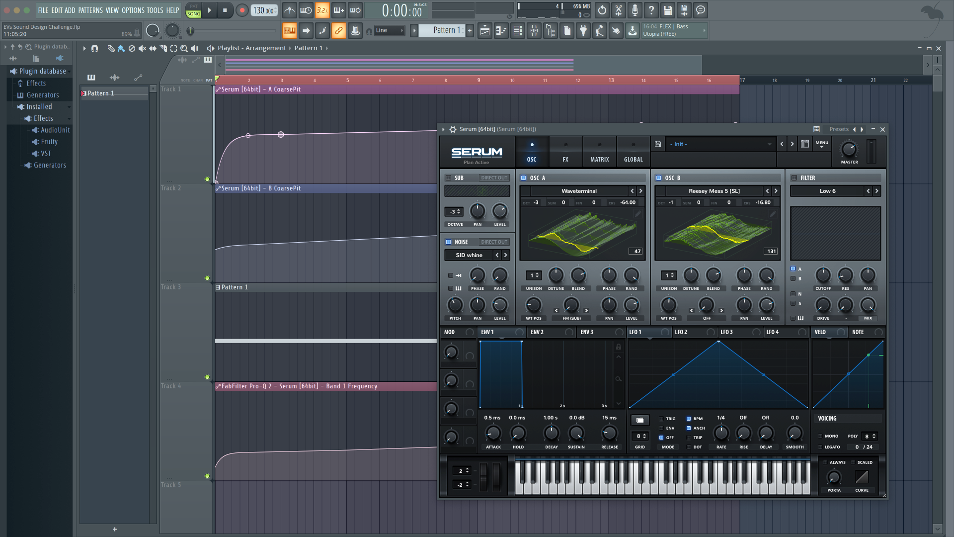
Task: Click the OSC B wavetable edit pencil
Action: (x=773, y=214)
